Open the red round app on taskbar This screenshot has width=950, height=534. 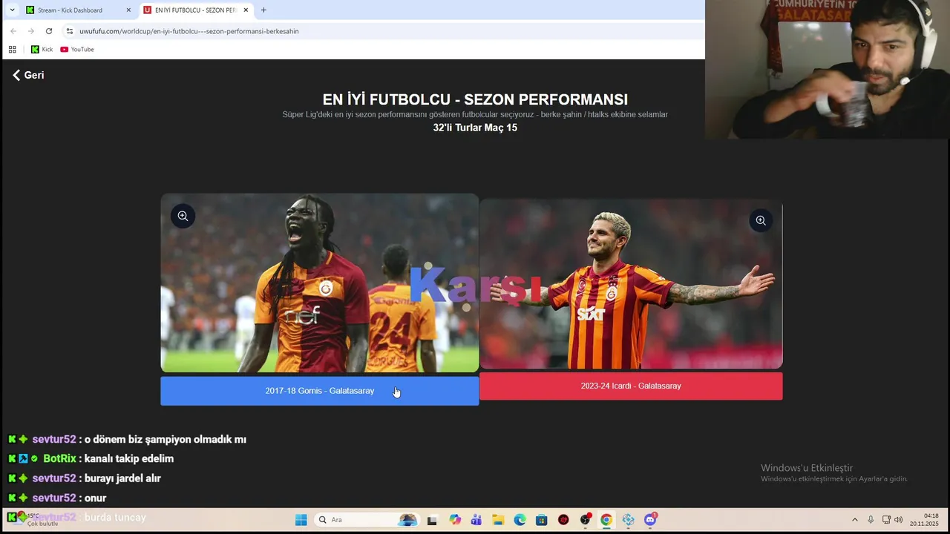coord(563,520)
